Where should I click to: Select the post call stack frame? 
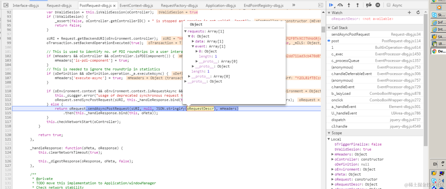pos(375,41)
